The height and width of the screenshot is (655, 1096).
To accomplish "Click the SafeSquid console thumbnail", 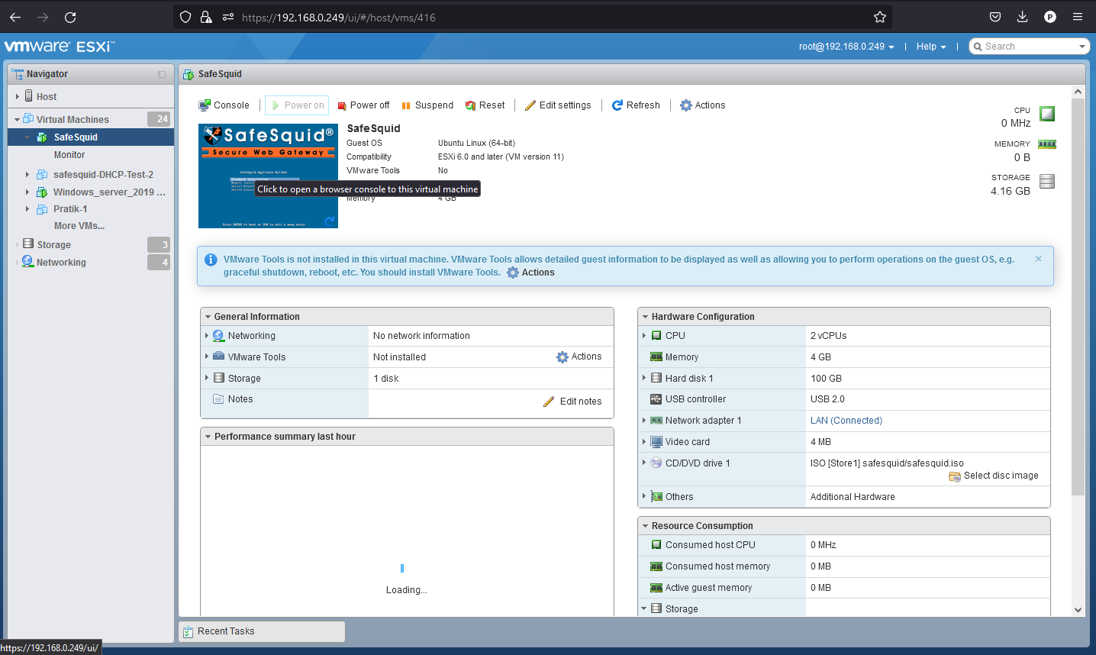I will tap(268, 176).
